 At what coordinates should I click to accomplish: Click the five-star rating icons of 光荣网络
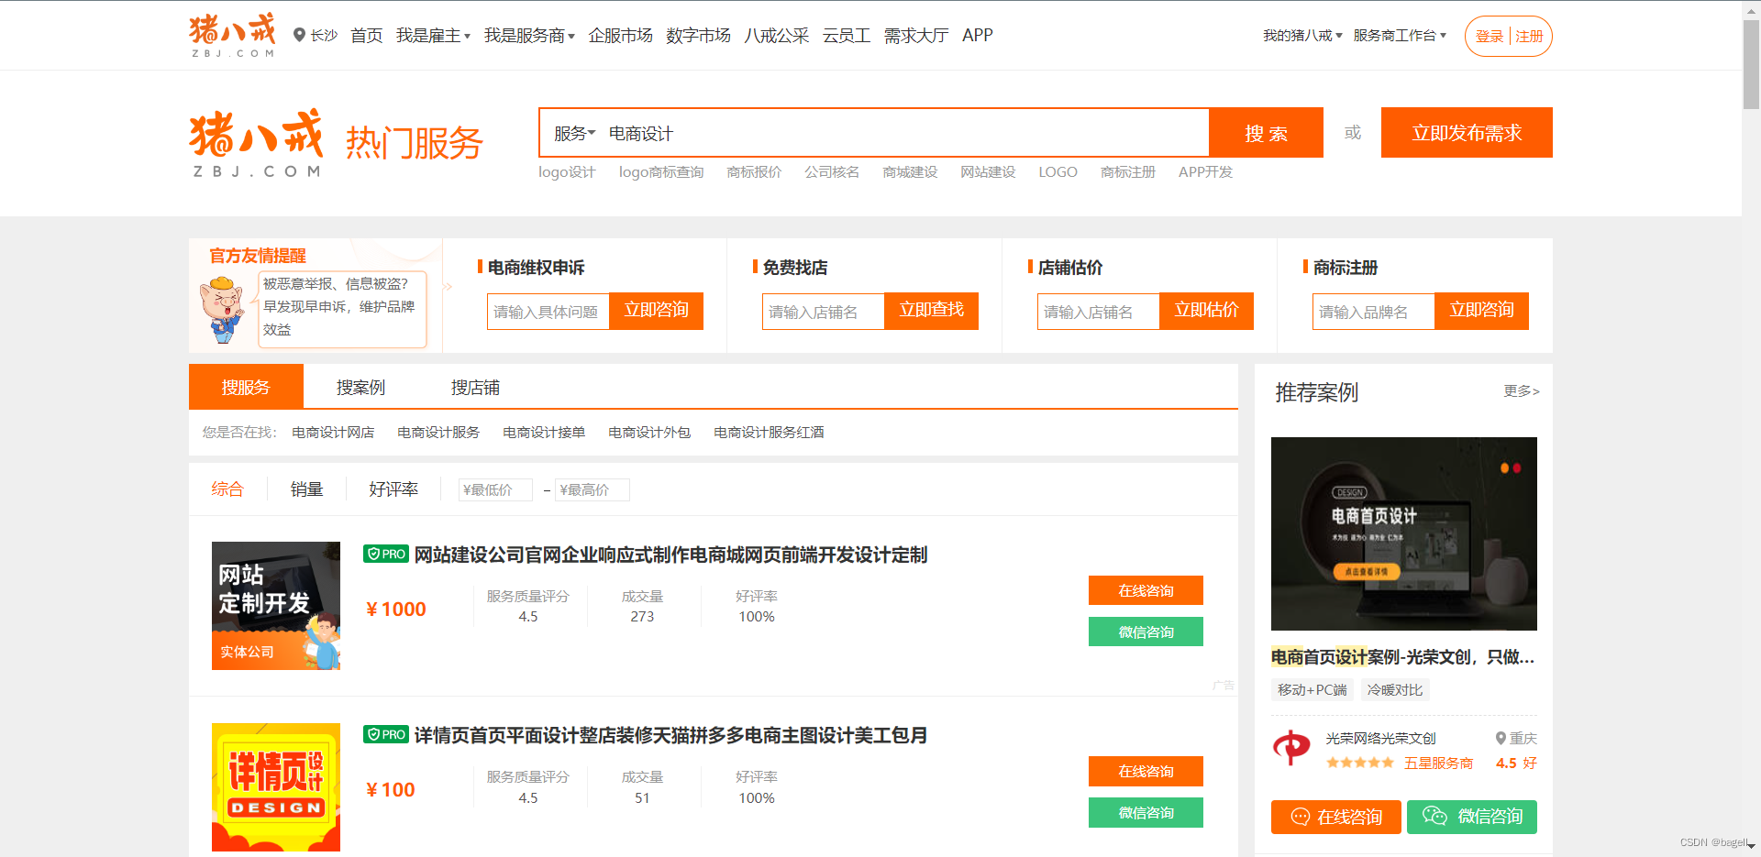click(x=1359, y=763)
